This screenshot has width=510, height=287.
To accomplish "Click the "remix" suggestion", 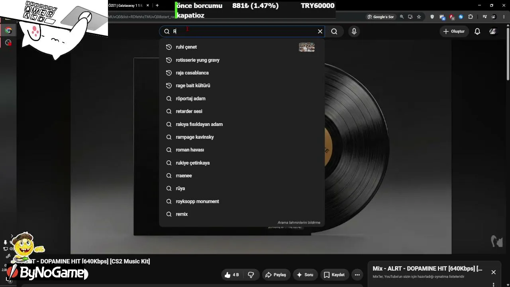I will 241,214.
